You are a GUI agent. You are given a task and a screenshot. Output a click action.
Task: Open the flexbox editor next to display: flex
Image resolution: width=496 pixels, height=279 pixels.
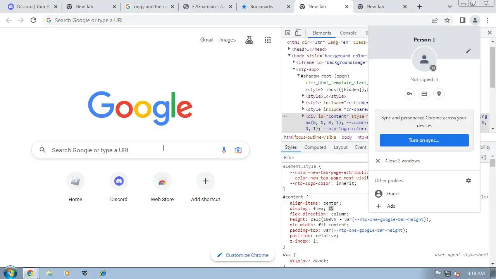pyautogui.click(x=331, y=208)
